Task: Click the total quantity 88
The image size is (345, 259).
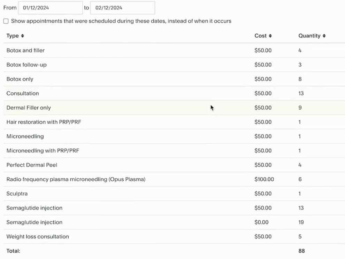Action: coord(301,251)
